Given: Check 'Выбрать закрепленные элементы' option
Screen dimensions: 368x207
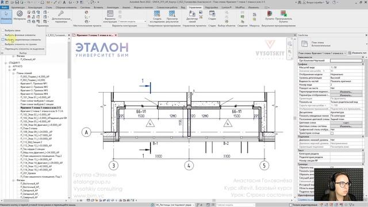Looking at the screenshot, I should 3,40.
